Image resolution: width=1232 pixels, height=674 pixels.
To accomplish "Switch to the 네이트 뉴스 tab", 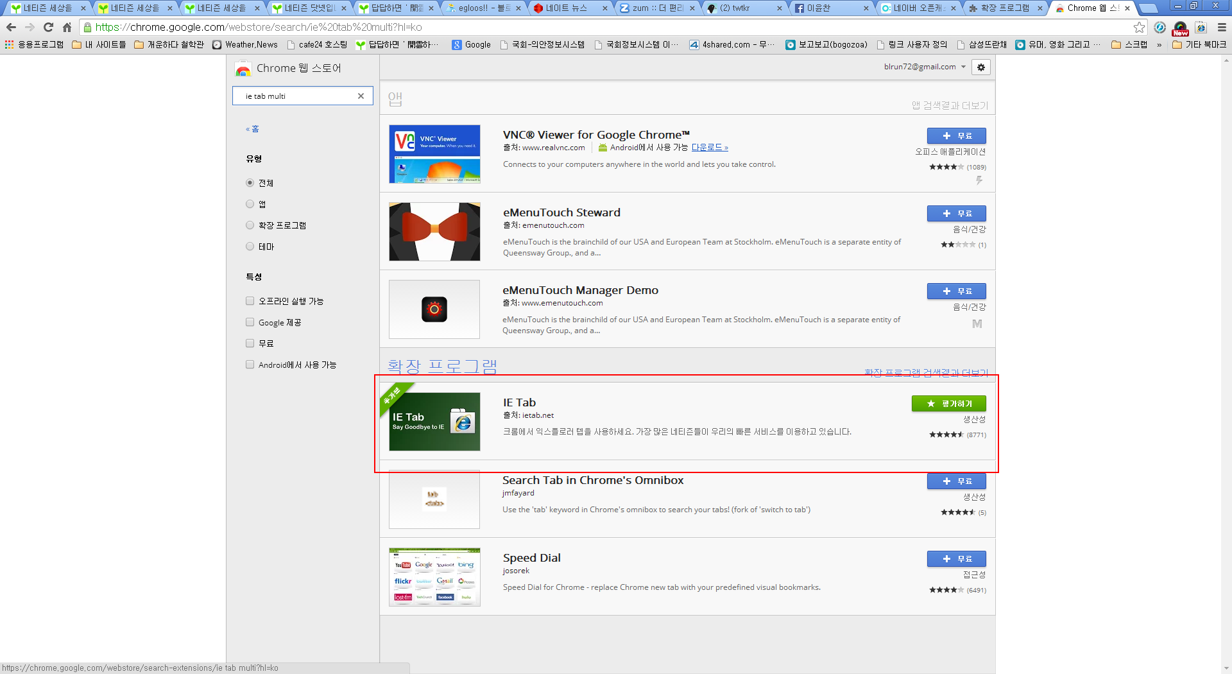I will point(567,8).
